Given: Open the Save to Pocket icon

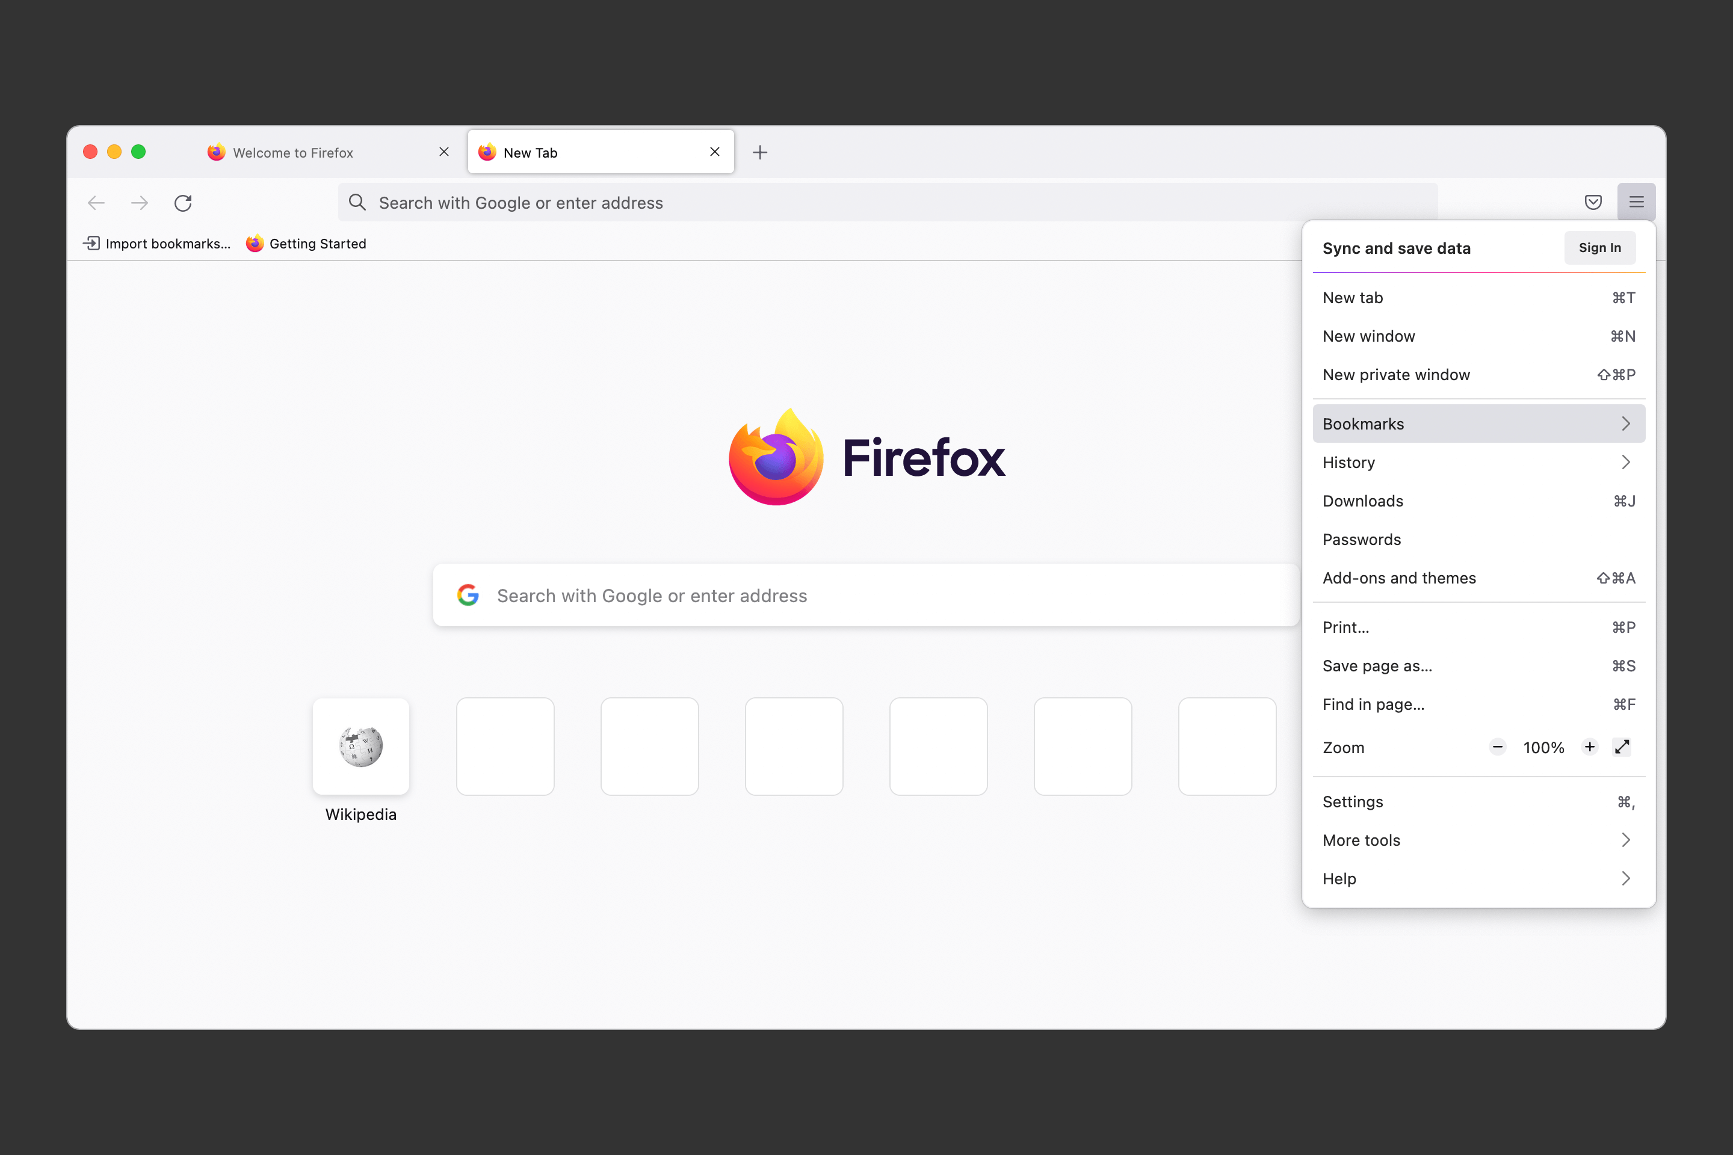Looking at the screenshot, I should coord(1593,202).
